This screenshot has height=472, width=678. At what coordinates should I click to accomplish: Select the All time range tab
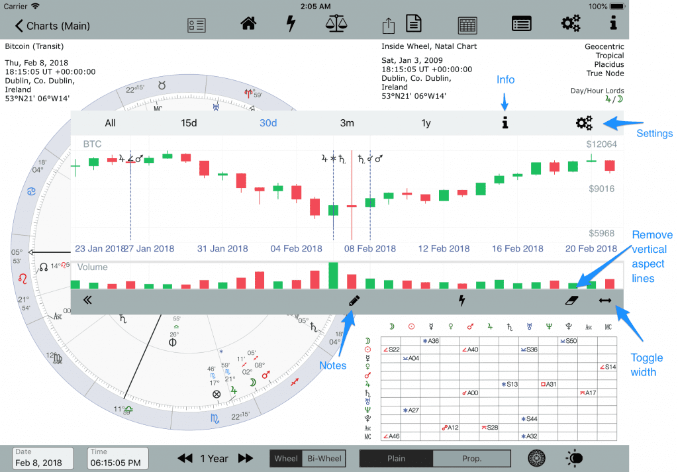[111, 123]
